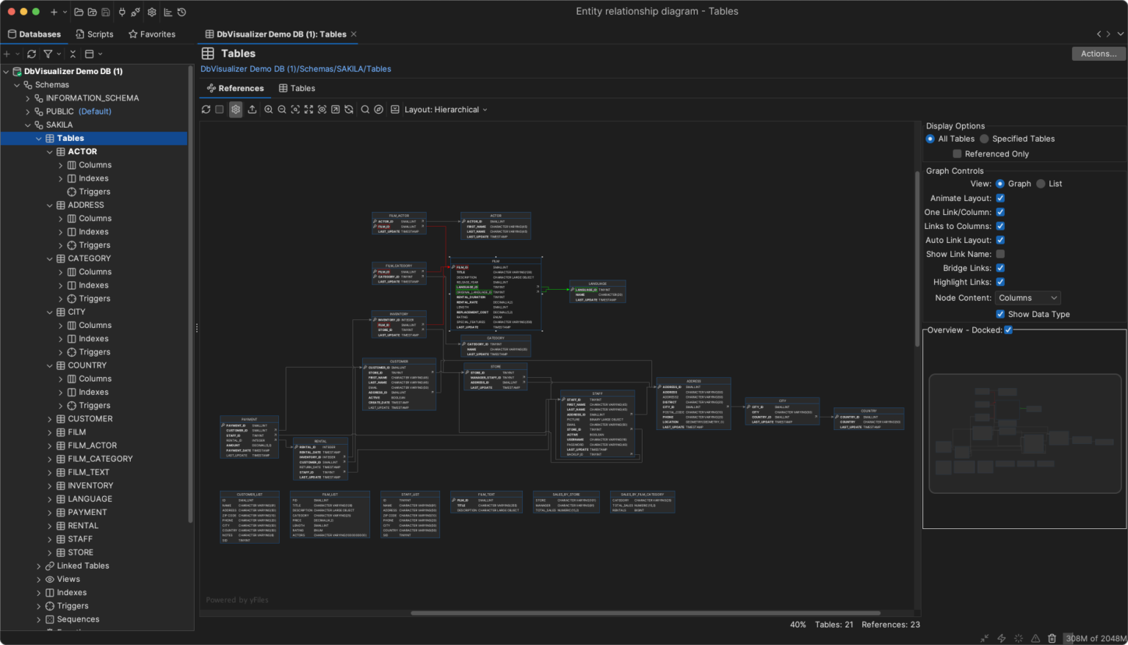Disable the Bridge Links checkbox

[999, 268]
